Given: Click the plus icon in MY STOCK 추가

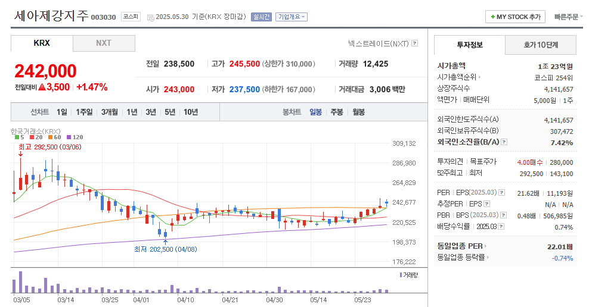Looking at the screenshot, I should coord(492,17).
